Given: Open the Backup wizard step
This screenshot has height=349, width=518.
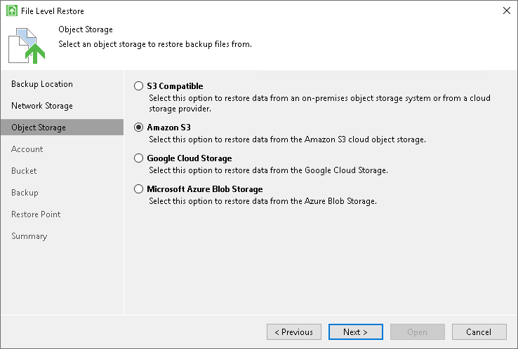Looking at the screenshot, I should (x=25, y=193).
